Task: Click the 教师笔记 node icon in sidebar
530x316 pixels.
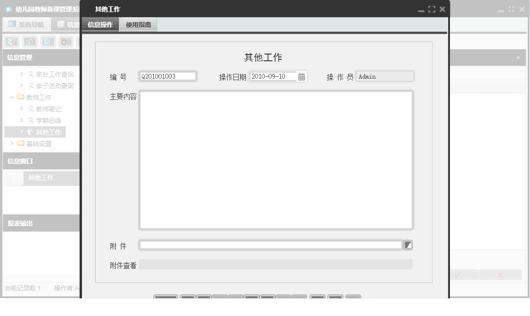Action: [x=31, y=109]
